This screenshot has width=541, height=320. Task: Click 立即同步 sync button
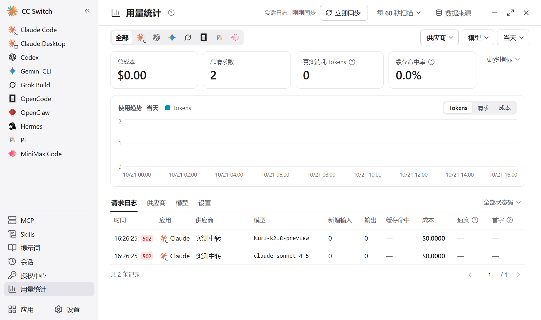pyautogui.click(x=344, y=13)
